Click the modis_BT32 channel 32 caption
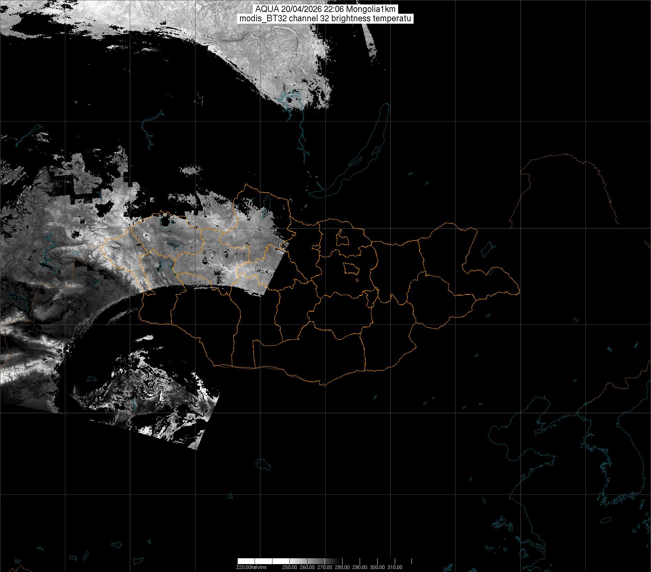This screenshot has height=572, width=651. [325, 19]
